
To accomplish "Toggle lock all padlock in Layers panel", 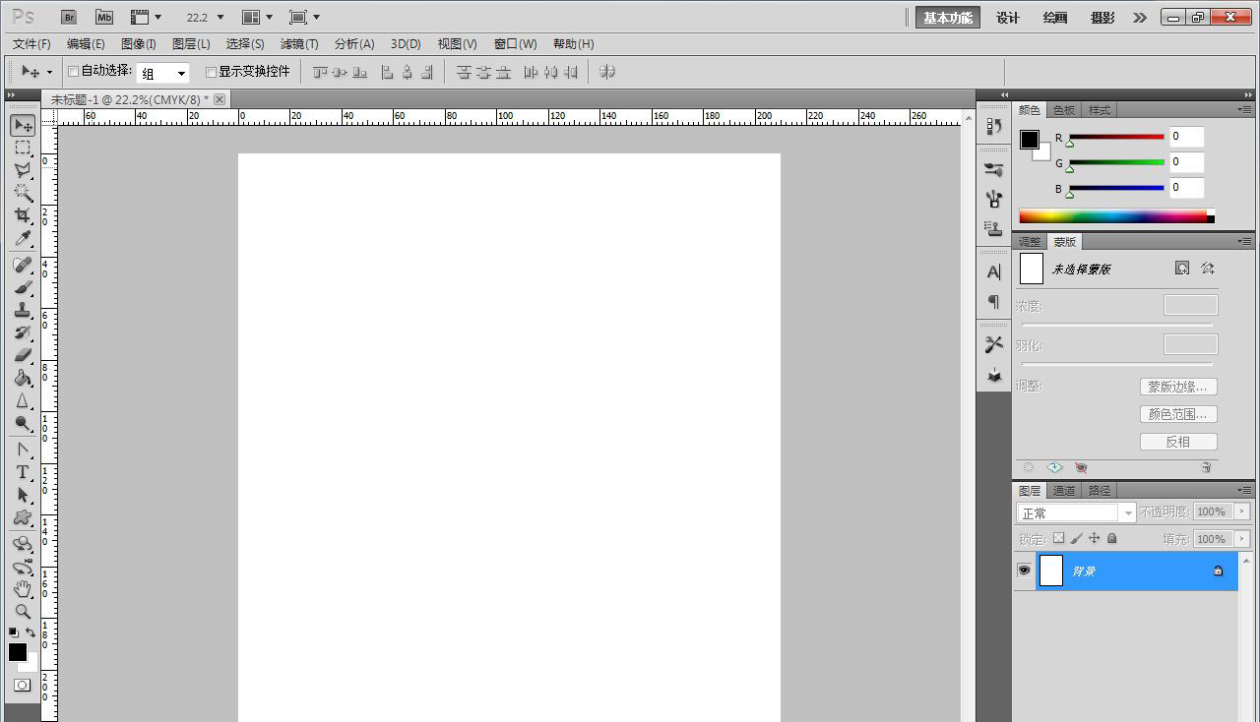I will tap(1111, 538).
